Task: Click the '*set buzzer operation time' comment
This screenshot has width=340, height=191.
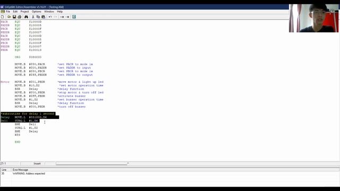Action: tap(80, 100)
